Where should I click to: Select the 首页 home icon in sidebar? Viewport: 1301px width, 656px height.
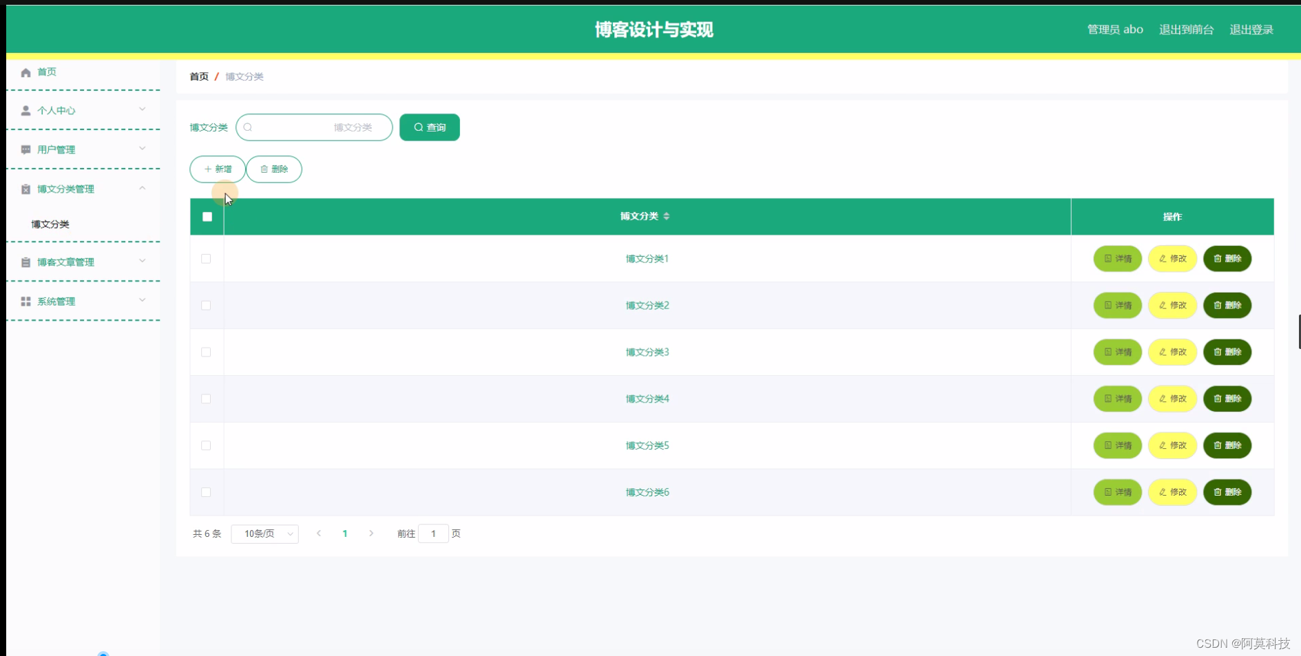click(x=25, y=72)
